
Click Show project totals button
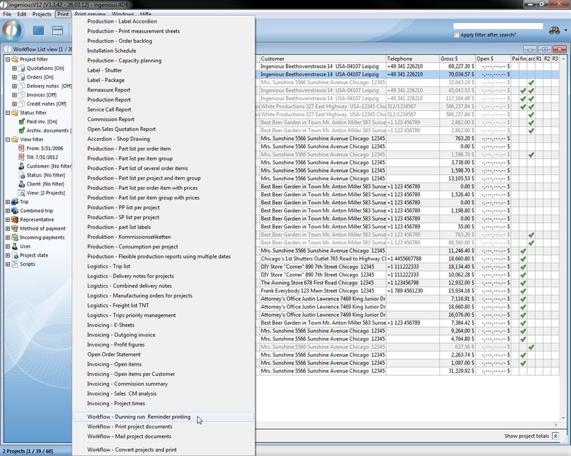click(x=555, y=436)
